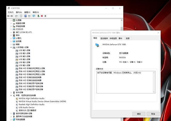Open the Properties toolbar icon

click(21, 16)
